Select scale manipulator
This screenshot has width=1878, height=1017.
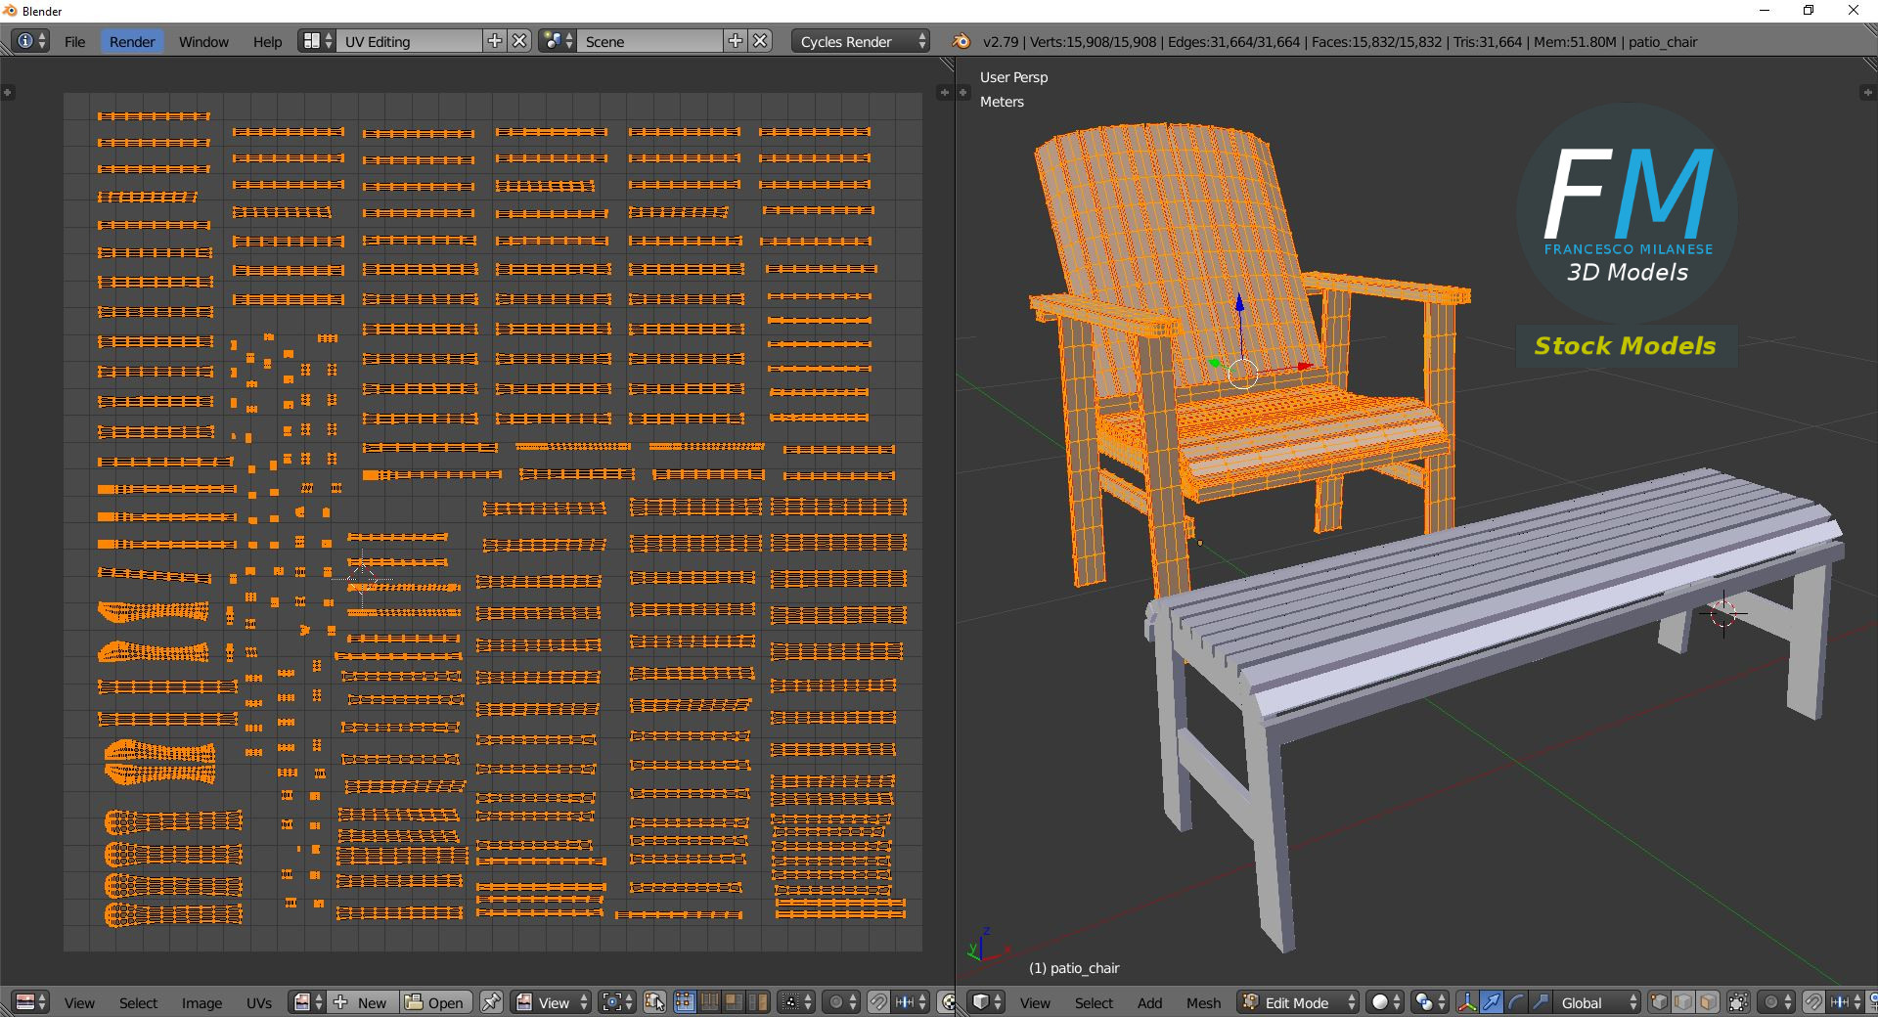tap(1541, 1002)
